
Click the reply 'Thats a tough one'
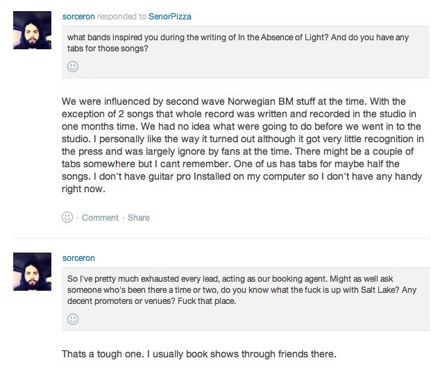pyautogui.click(x=198, y=355)
